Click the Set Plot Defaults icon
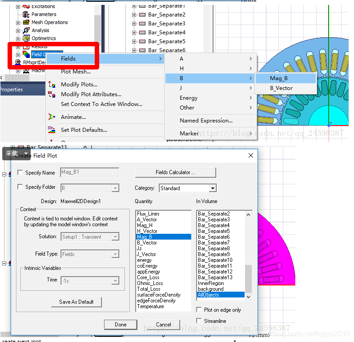This screenshot has height=342, width=354. (52, 130)
